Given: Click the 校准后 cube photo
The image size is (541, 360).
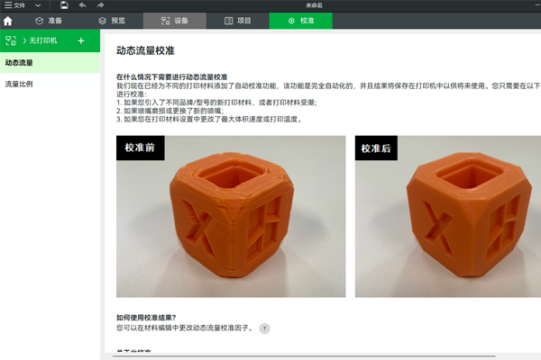Looking at the screenshot, I should click(x=447, y=216).
